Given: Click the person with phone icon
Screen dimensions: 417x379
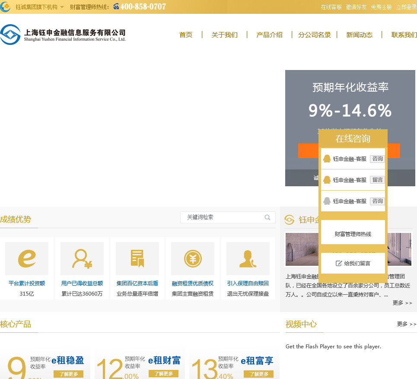Looking at the screenshot, I should tap(248, 258).
